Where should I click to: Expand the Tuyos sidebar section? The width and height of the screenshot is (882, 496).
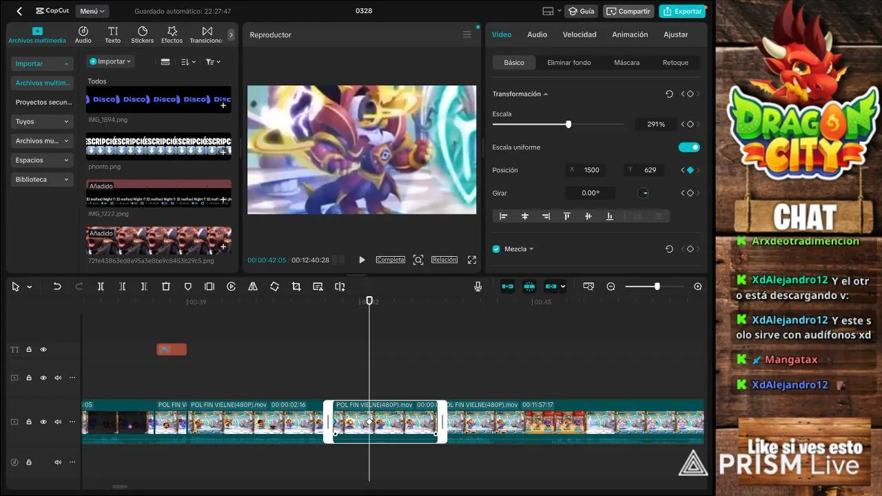43,121
